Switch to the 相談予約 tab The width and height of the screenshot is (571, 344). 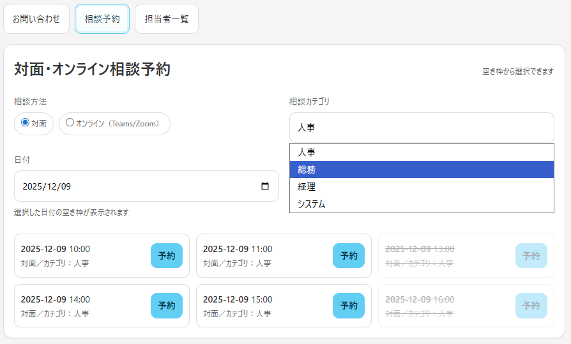[102, 19]
